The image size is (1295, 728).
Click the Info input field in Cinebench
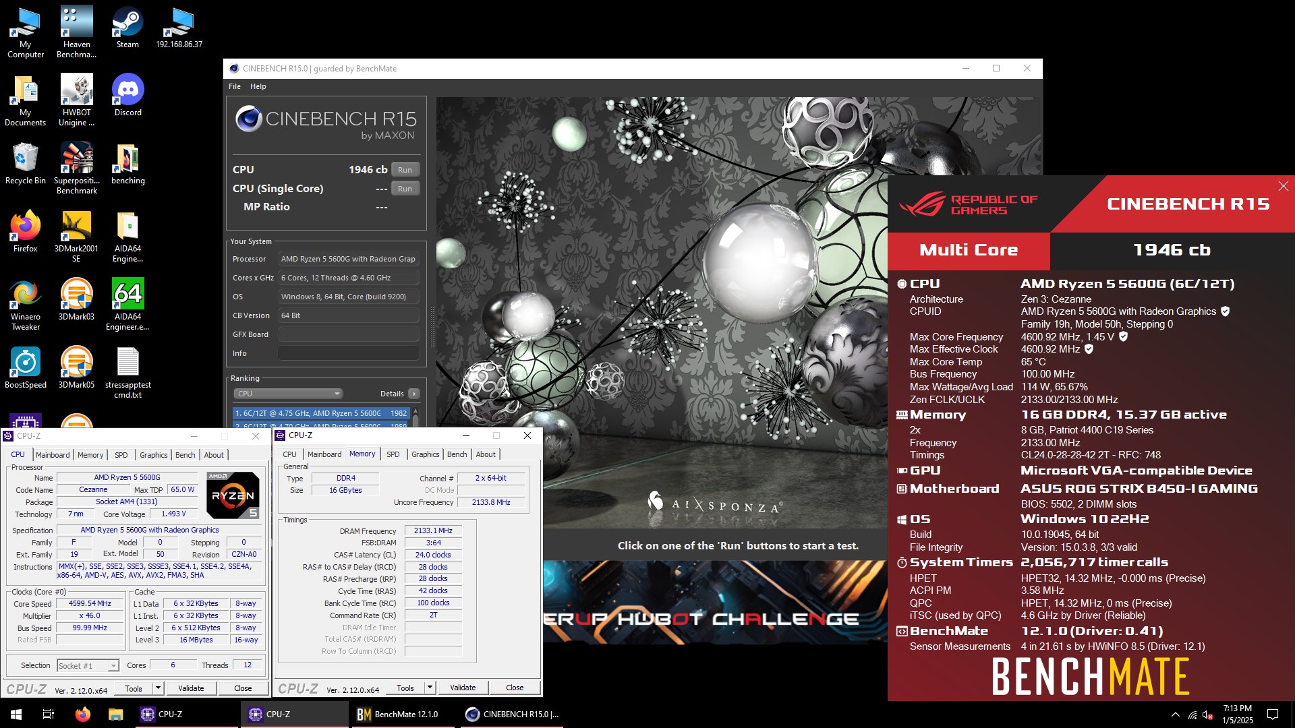click(x=349, y=353)
